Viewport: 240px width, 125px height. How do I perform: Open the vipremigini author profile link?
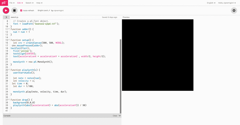pos(59,10)
